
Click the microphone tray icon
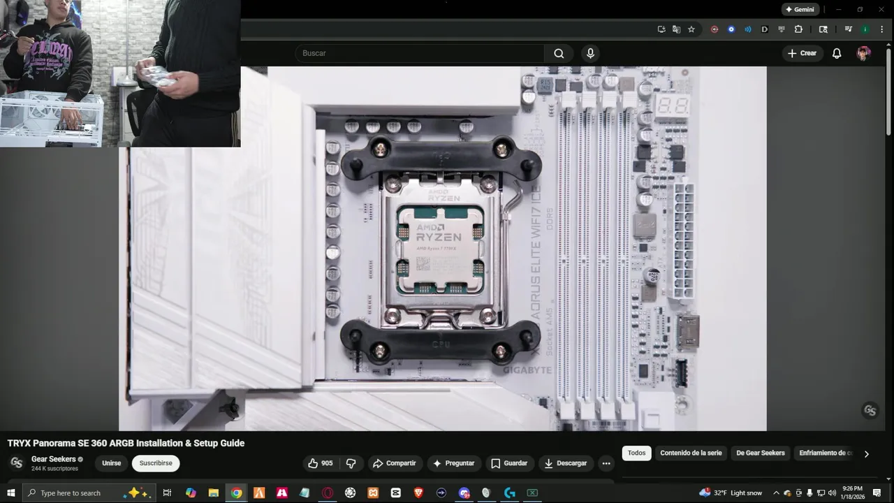[x=809, y=493]
